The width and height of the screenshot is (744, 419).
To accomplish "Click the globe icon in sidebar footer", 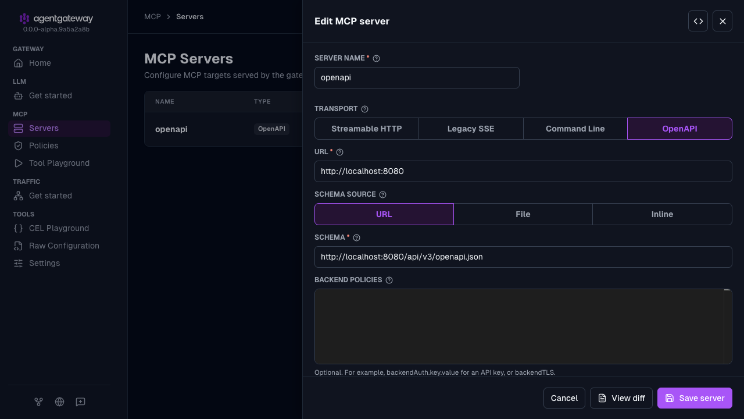I will (x=59, y=402).
